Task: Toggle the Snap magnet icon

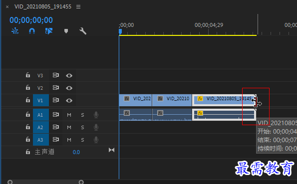Action: [x=32, y=31]
